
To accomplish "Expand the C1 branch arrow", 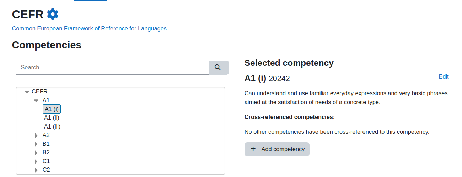I will tap(36, 161).
